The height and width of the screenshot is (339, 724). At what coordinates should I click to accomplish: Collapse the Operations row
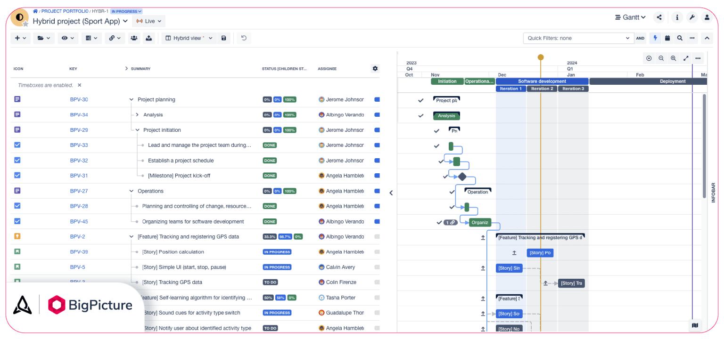click(x=132, y=191)
